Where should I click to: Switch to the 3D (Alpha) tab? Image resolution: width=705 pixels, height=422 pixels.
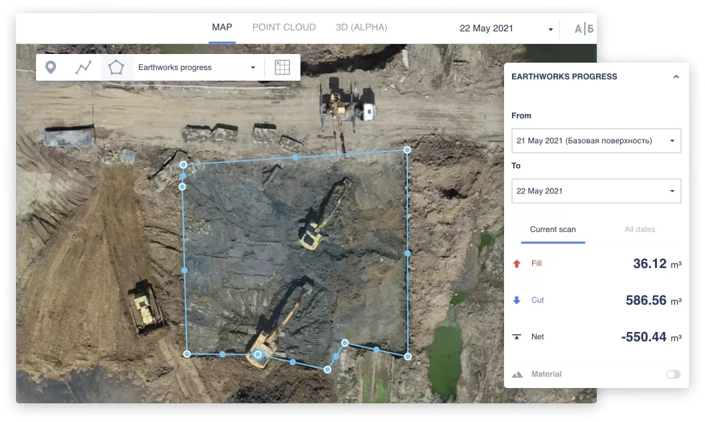361,27
